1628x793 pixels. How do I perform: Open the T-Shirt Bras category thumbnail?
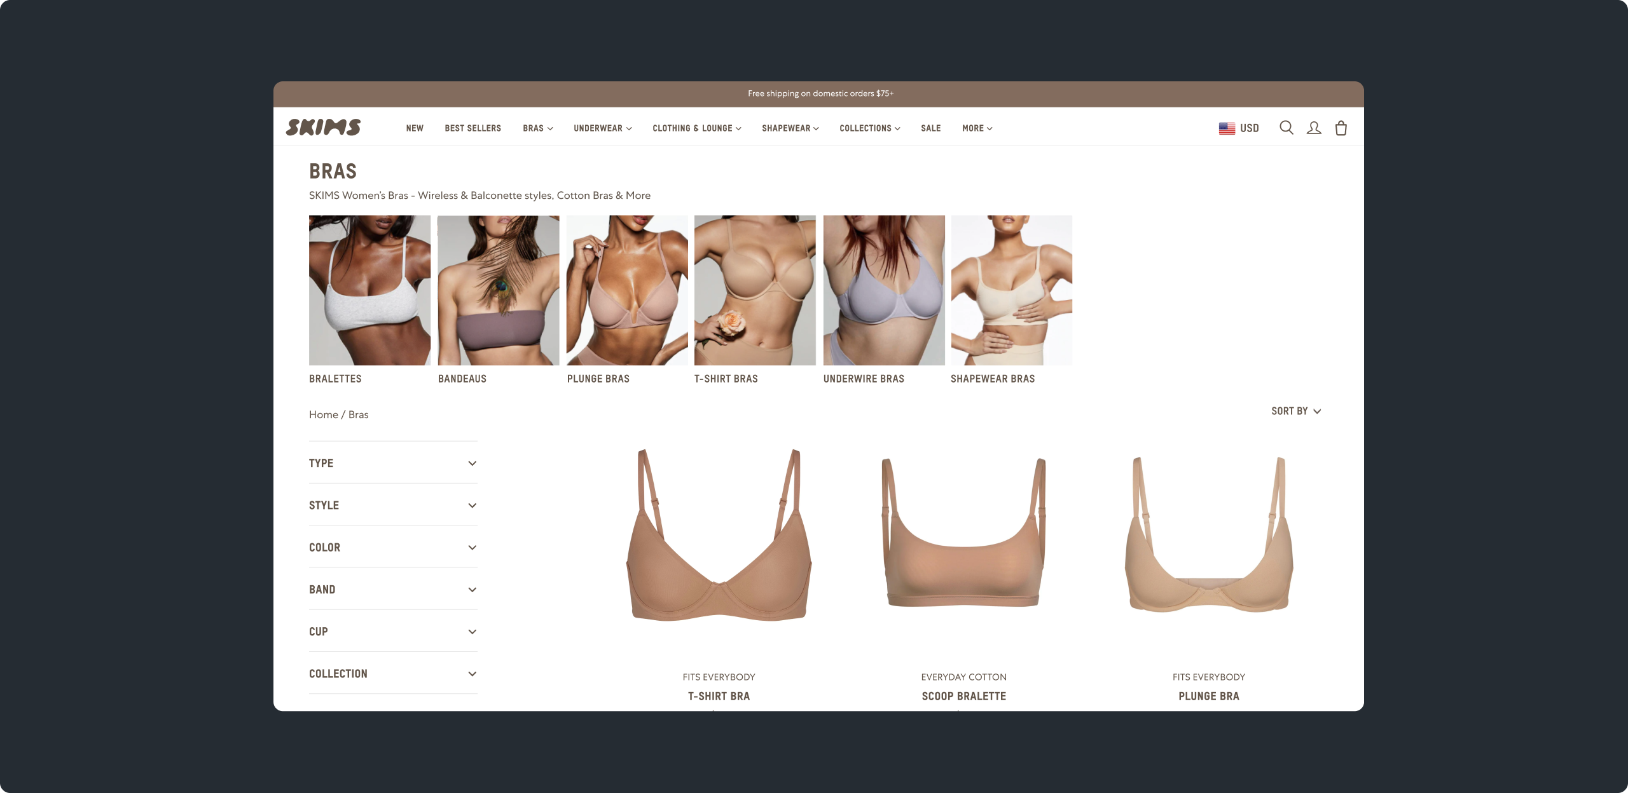click(755, 290)
